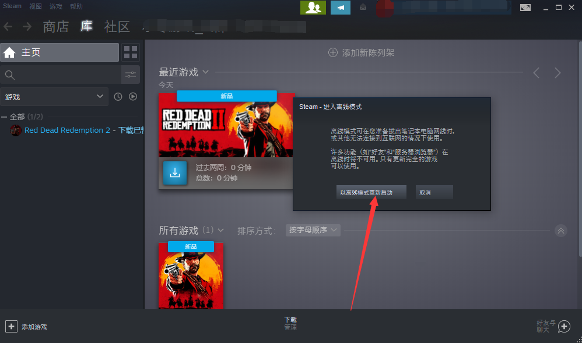Open Red Dead Redemption 2 cover in 所有游戏
Screen dimensions: 582x343
point(191,275)
